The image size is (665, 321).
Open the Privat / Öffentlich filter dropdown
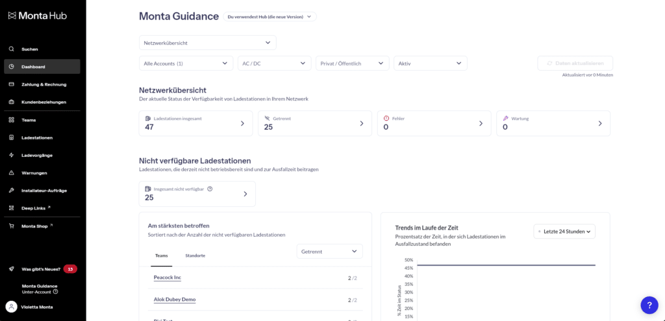(x=352, y=64)
